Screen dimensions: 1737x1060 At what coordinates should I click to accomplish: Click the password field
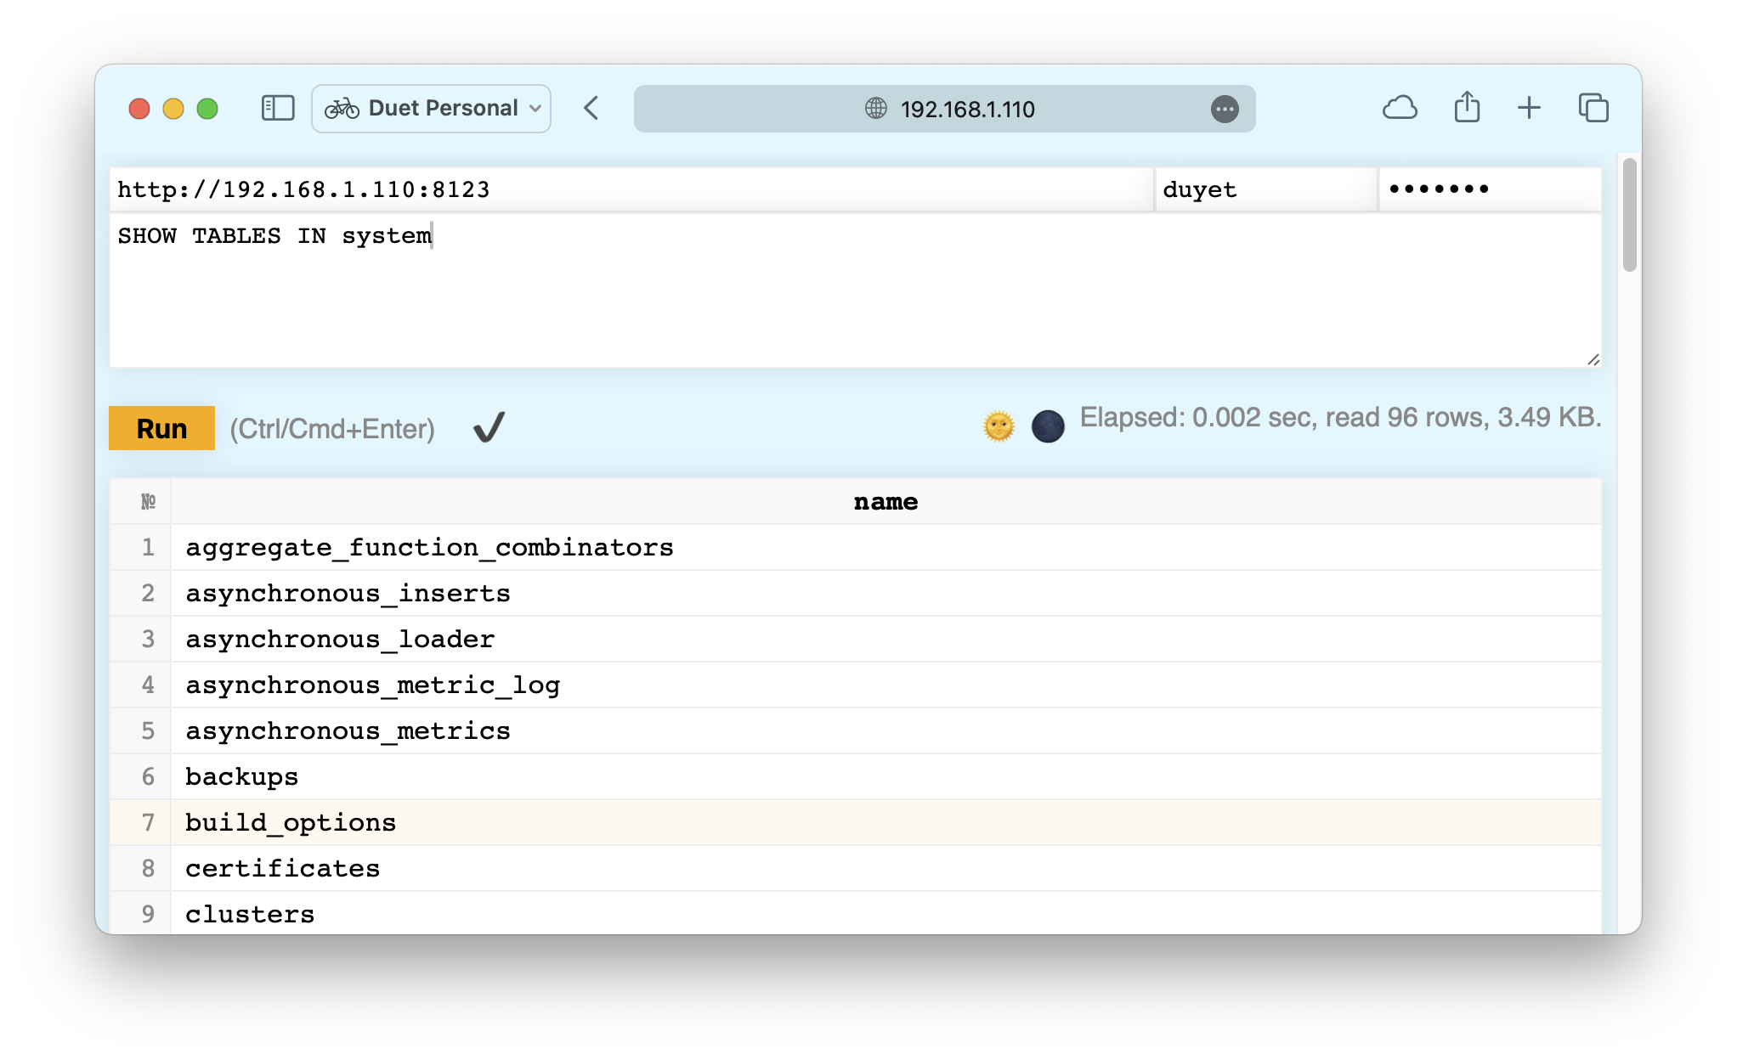click(1489, 189)
